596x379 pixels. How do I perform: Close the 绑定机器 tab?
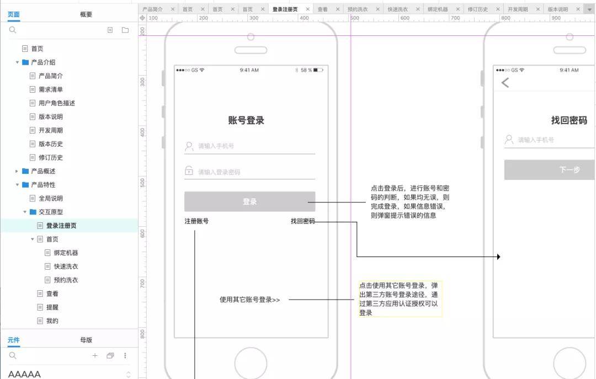pyautogui.click(x=457, y=9)
